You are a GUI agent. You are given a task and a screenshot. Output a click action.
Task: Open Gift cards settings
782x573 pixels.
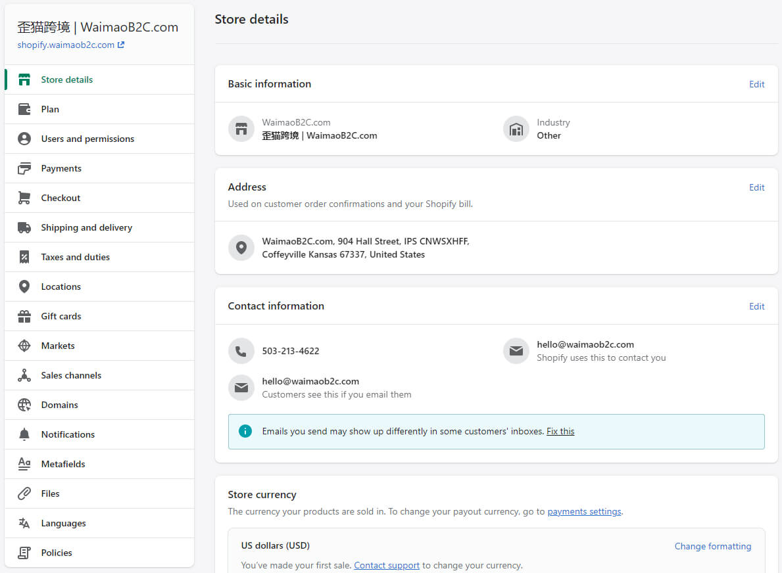point(99,316)
